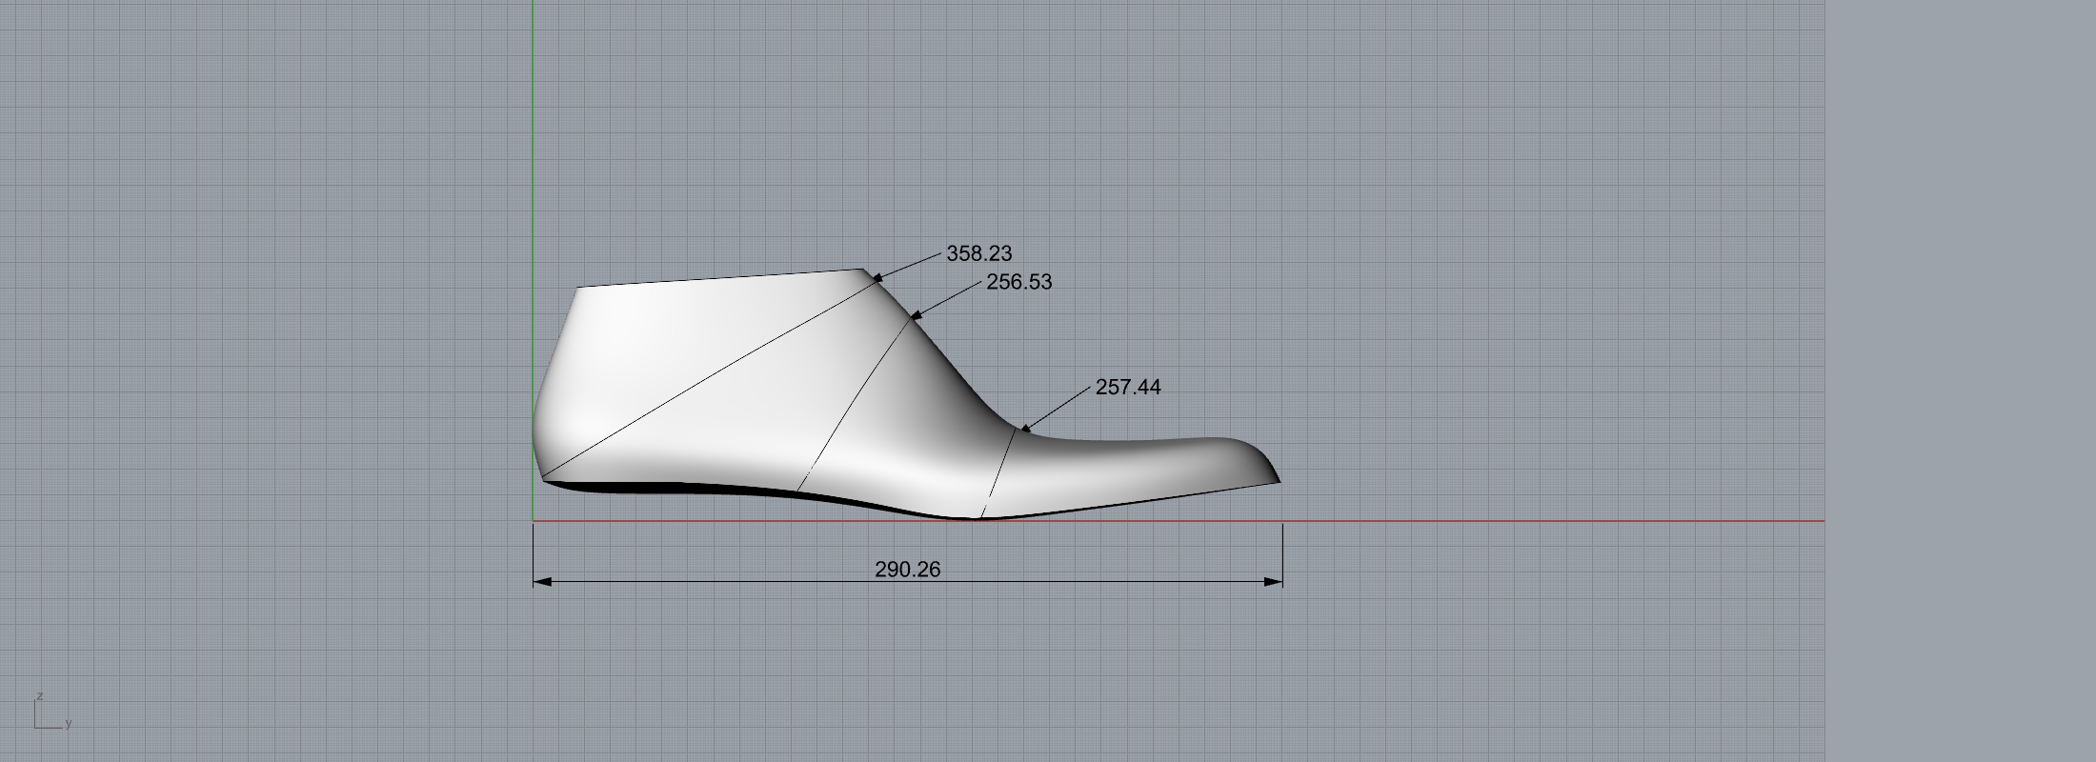Click the world axes icon showing z and y
Viewport: 2096px width, 762px height.
click(x=52, y=712)
